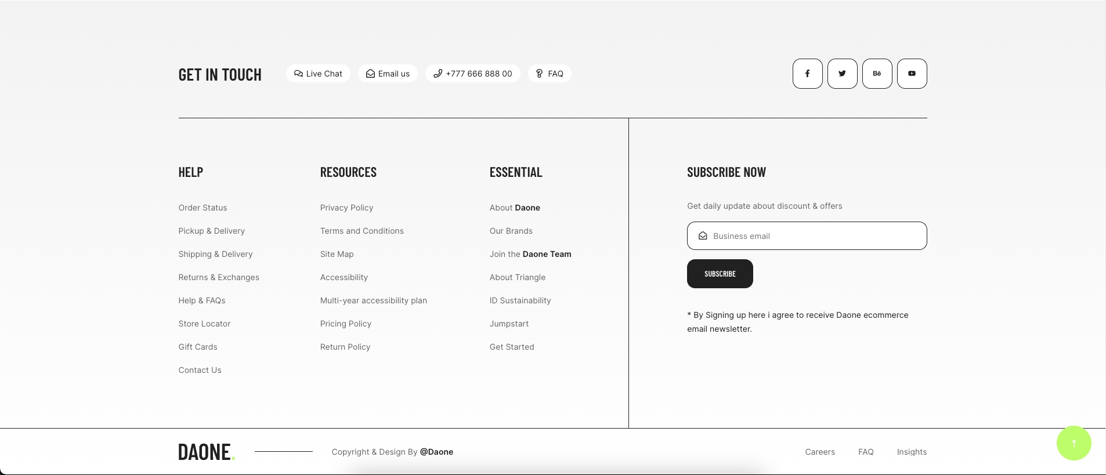View the Multi-year accessibility plan
Screen dimensions: 1106x475
pos(373,300)
